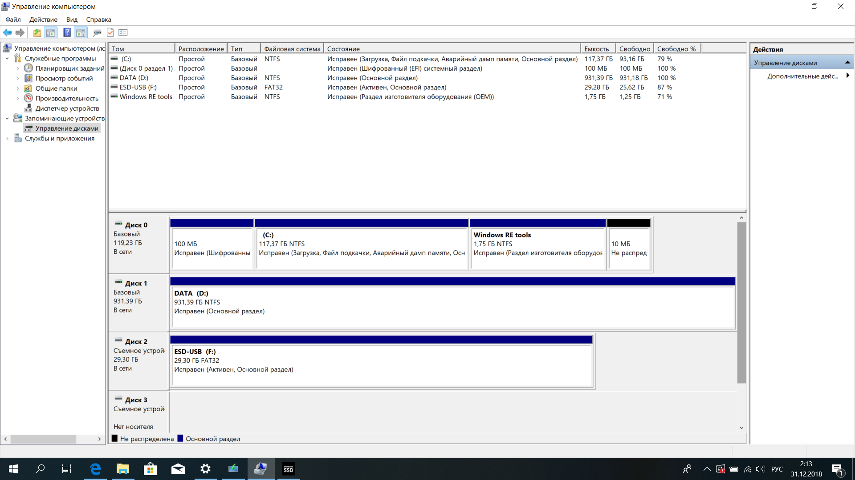
Task: Select the DATA (D:) partition block
Action: 452,307
